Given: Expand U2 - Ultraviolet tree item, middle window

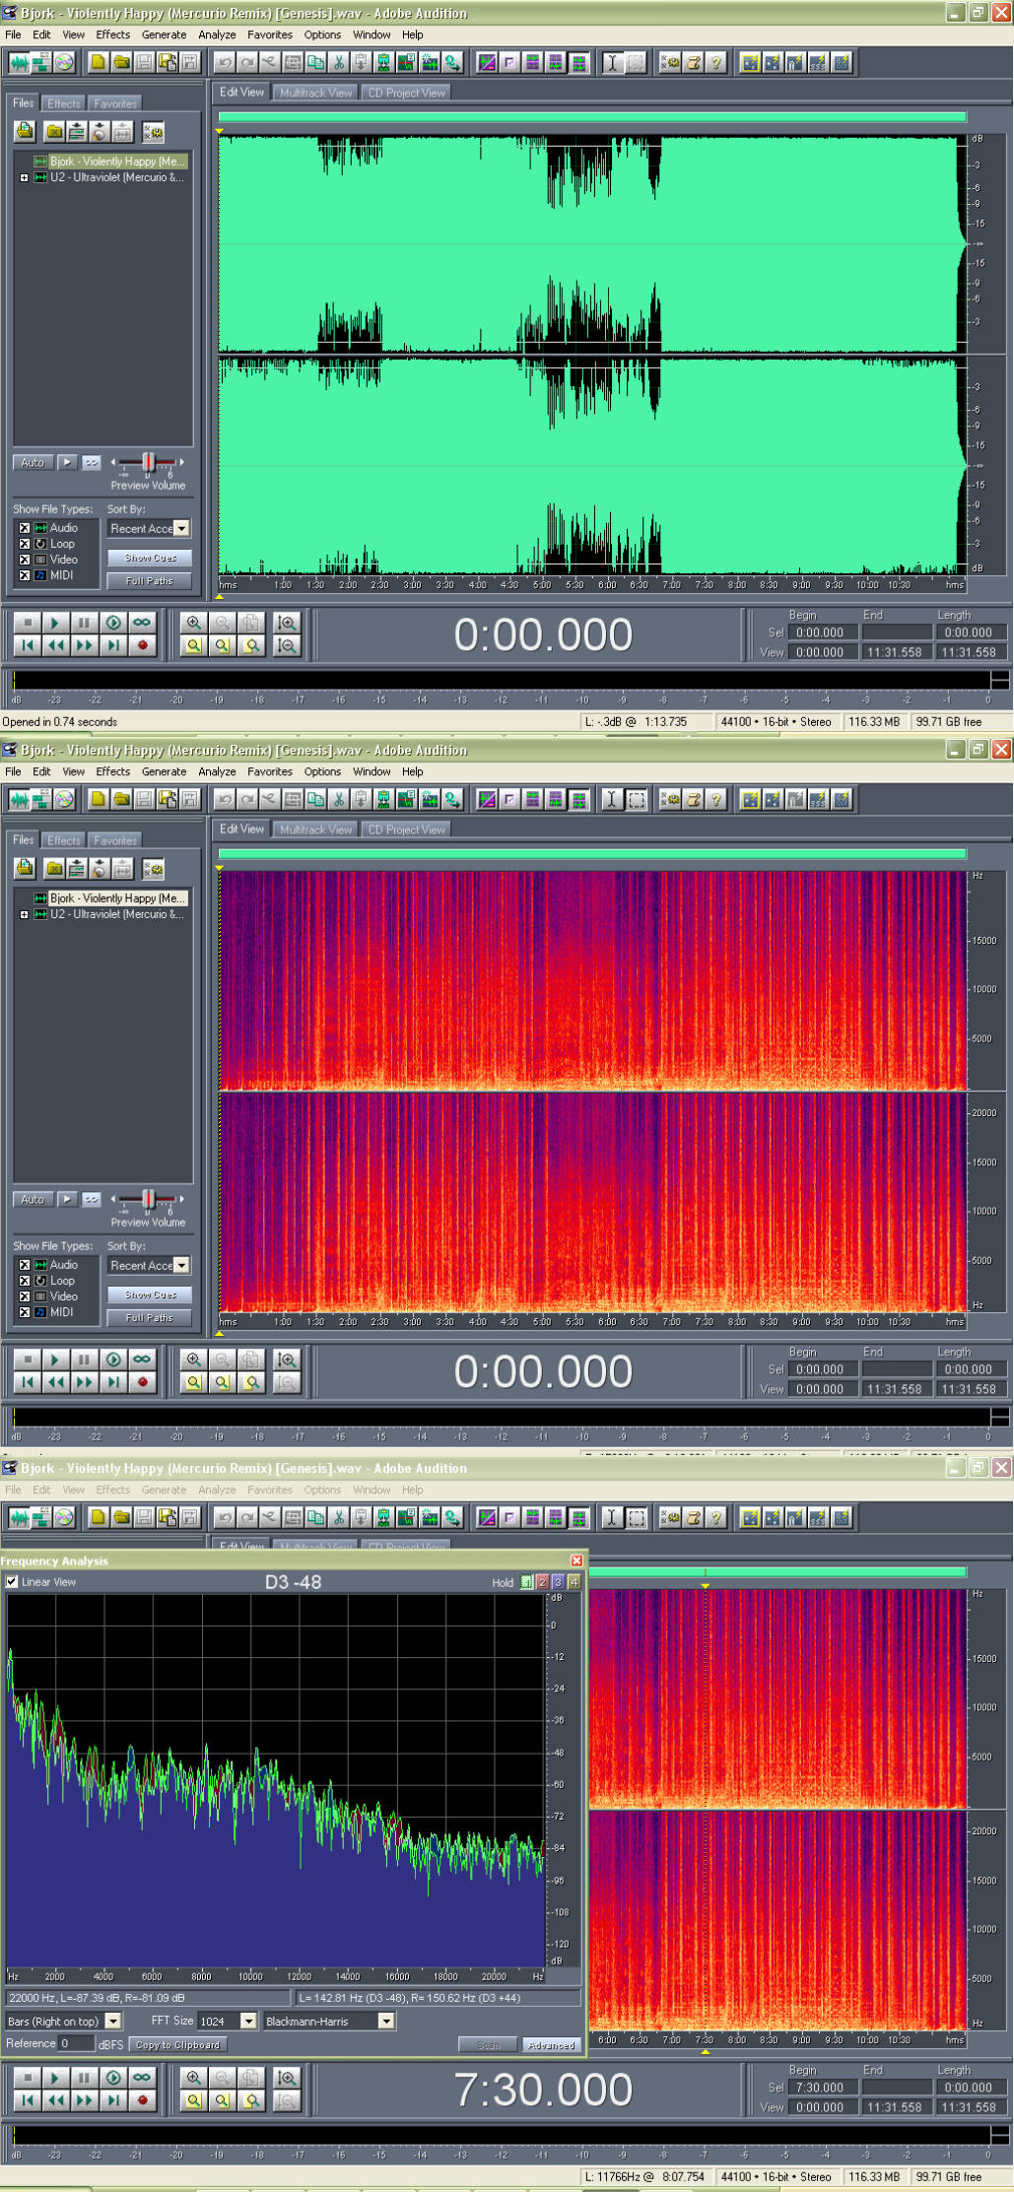Looking at the screenshot, I should click(24, 915).
